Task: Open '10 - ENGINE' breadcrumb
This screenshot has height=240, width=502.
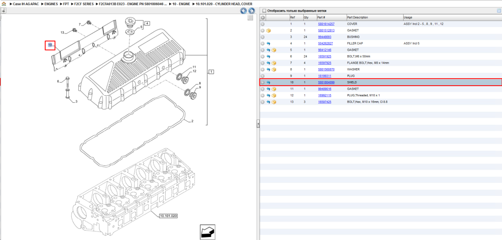Action: pos(181,4)
